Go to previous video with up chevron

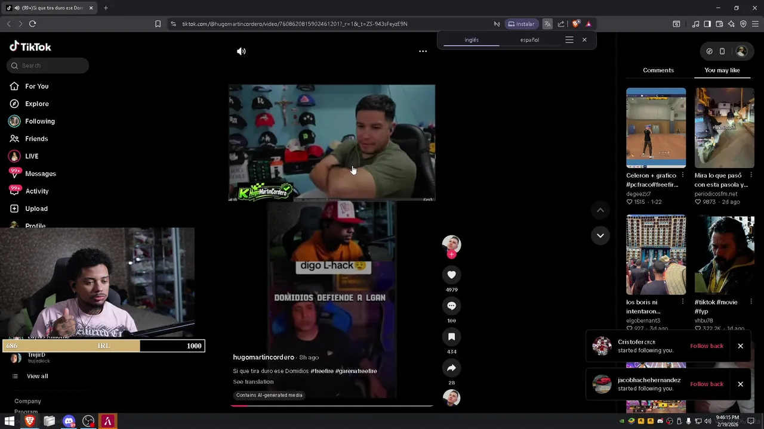pos(600,210)
